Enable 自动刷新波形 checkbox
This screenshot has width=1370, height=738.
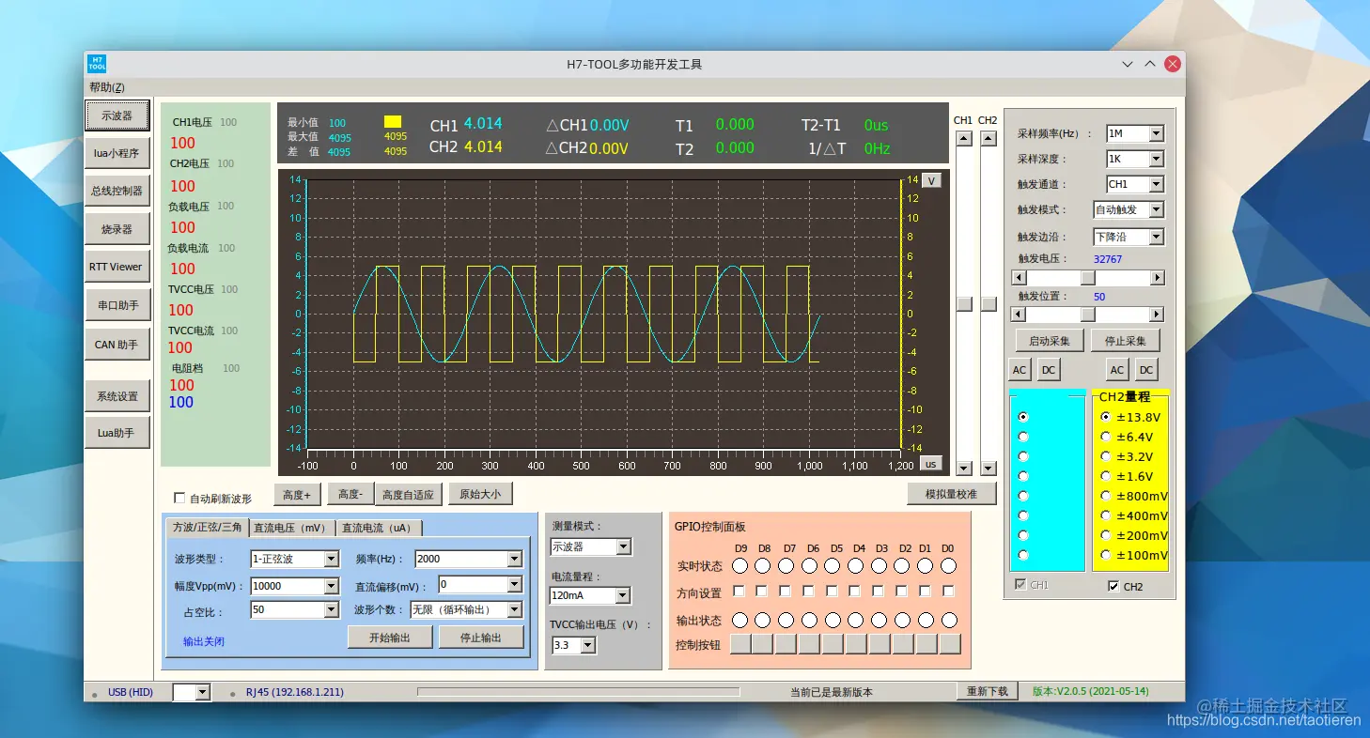point(179,499)
